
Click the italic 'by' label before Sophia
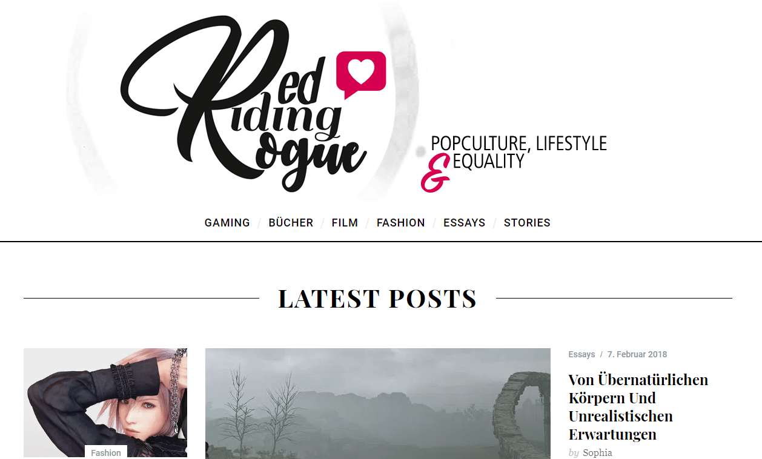tap(574, 453)
